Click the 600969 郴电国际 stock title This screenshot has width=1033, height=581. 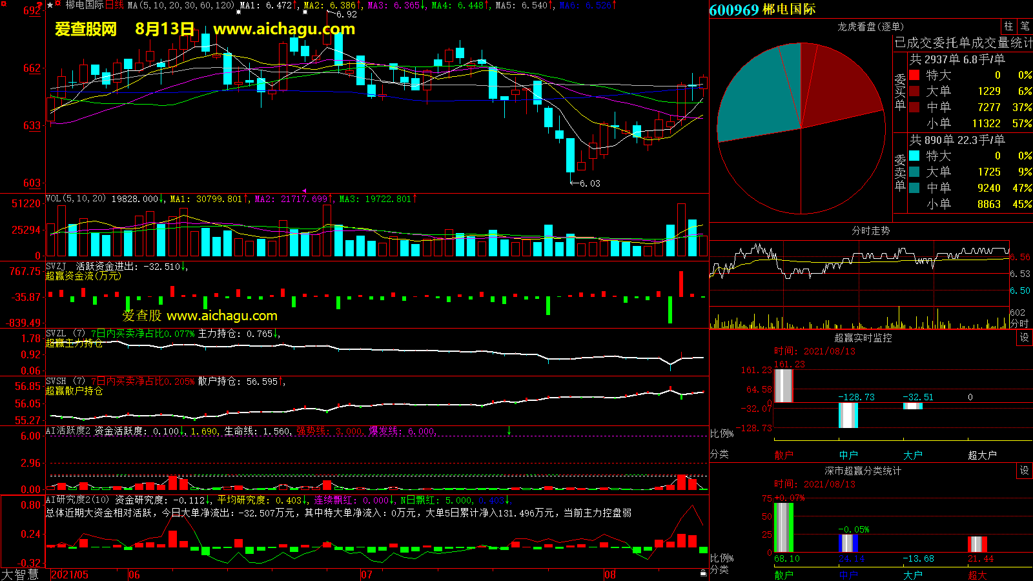[762, 10]
